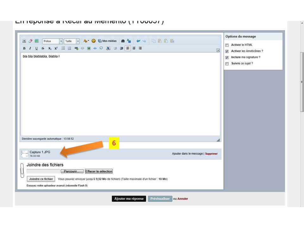Click the 'Supprimer' attachment link
Screen dimensions: 304x228
211,154
